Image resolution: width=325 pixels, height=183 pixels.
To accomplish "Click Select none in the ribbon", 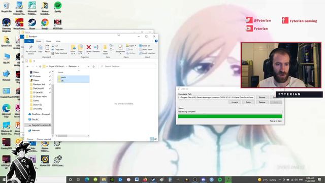I will (x=146, y=50).
